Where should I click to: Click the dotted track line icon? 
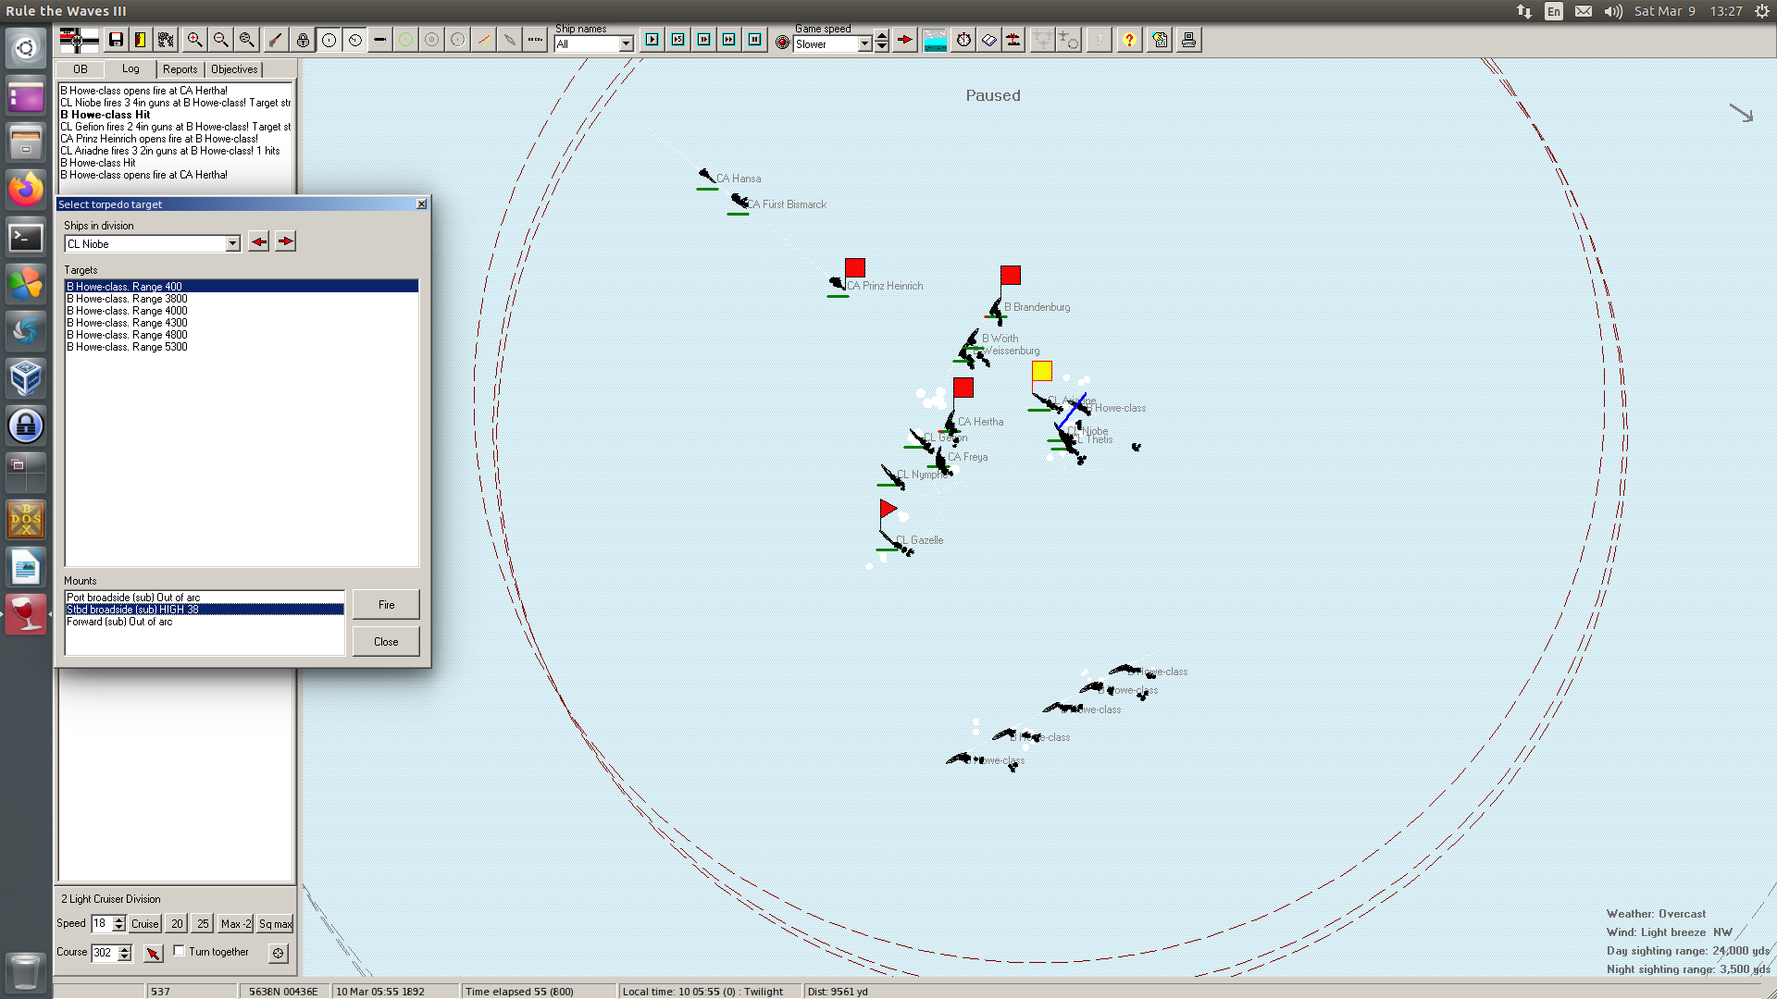(x=535, y=40)
